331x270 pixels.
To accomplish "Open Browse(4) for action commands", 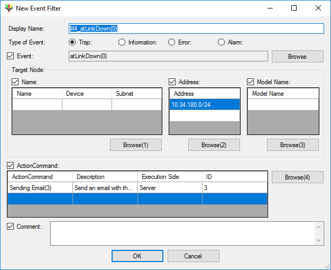I will point(298,177).
